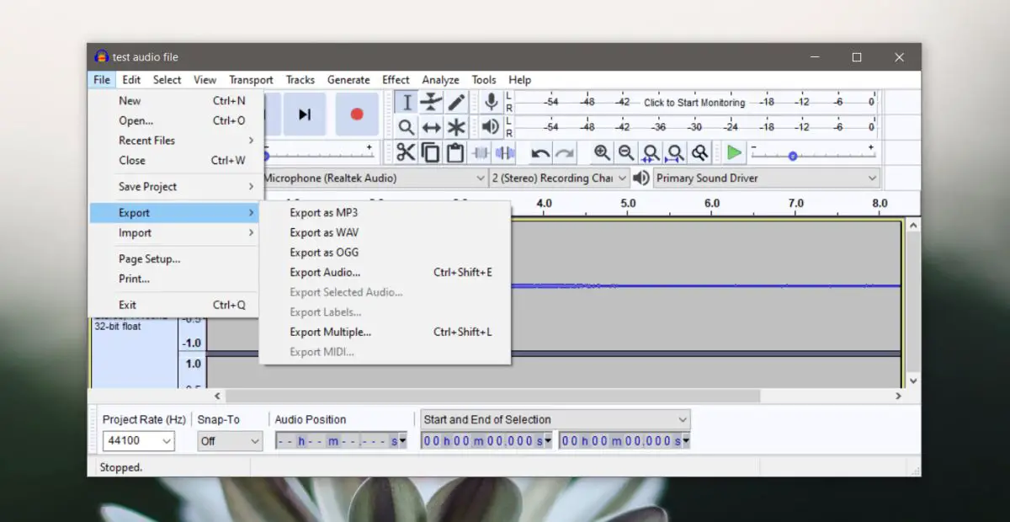Choose the Time Shift tool
The image size is (1010, 522).
[431, 127]
